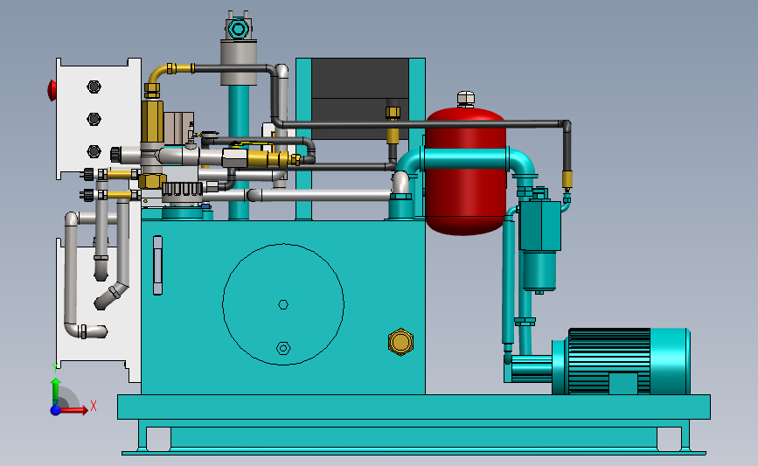Select the brass drain plug on tank
The width and height of the screenshot is (758, 466).
pos(400,342)
